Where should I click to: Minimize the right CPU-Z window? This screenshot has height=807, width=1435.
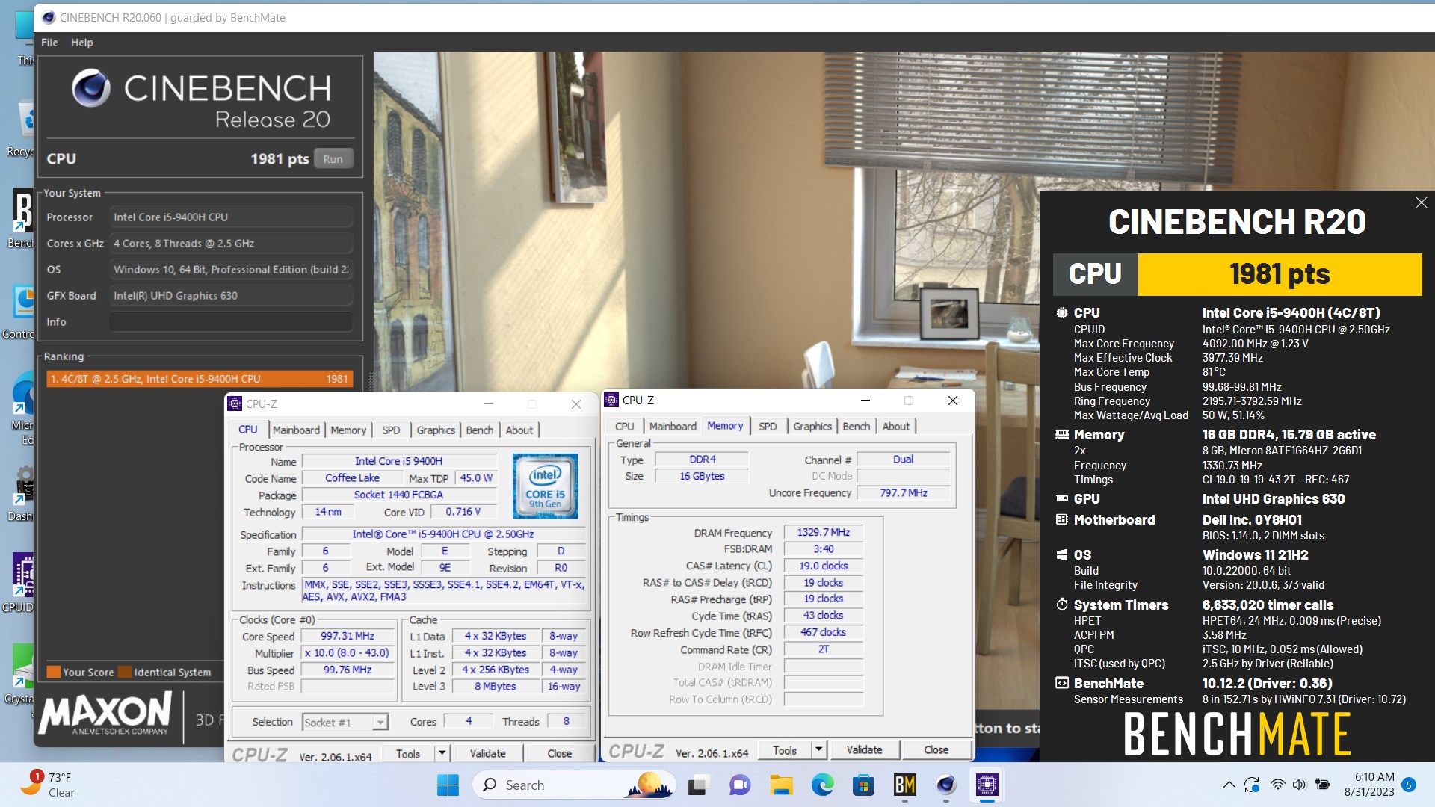pos(865,401)
